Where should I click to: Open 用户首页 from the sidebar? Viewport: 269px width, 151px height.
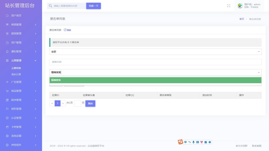pos(16,15)
